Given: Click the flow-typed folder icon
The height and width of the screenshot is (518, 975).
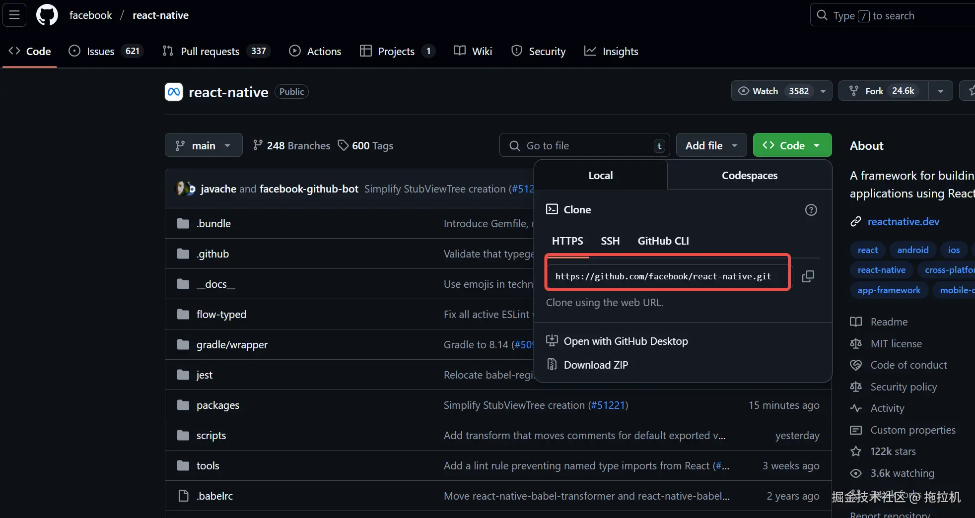Looking at the screenshot, I should tap(183, 314).
